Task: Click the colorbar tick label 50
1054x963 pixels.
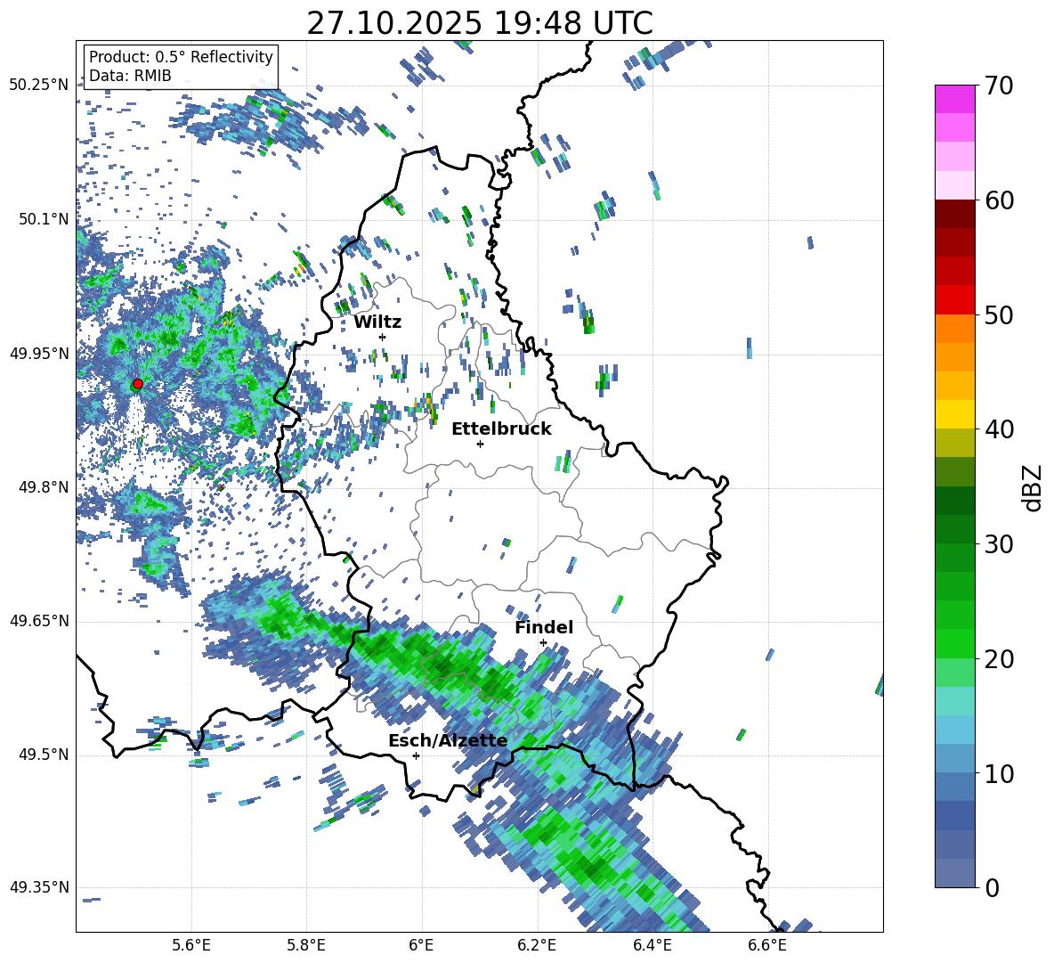Action: [999, 314]
